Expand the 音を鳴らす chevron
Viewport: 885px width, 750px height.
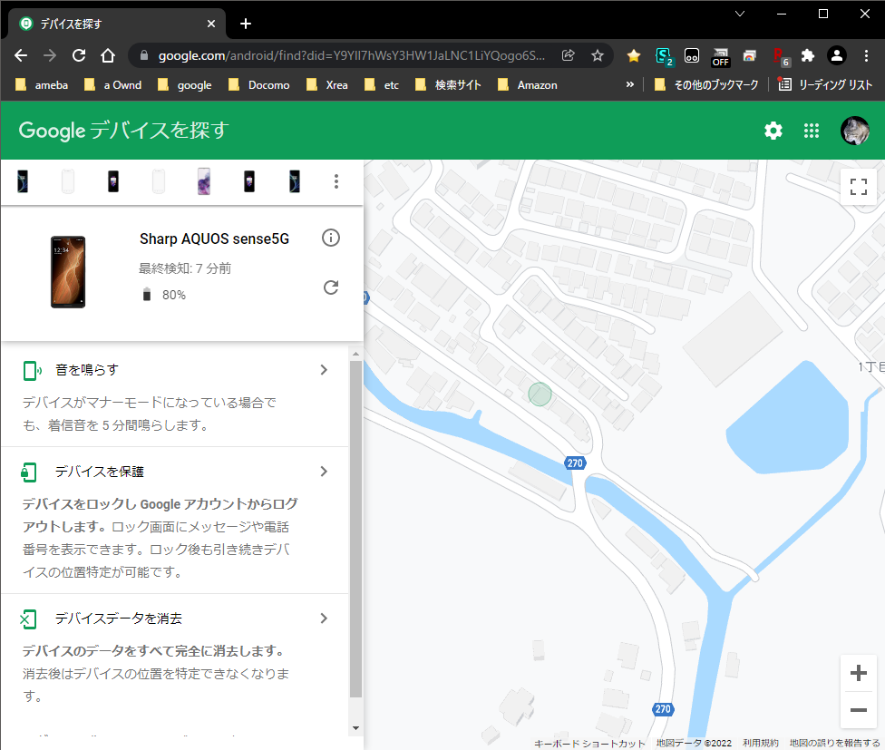(324, 370)
